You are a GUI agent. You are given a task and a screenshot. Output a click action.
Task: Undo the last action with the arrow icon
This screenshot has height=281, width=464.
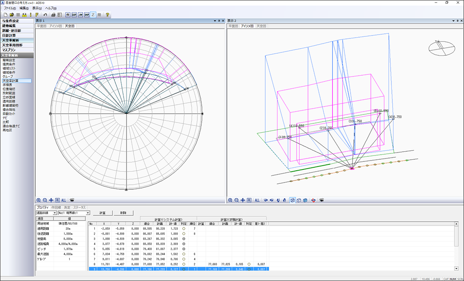tap(45, 14)
